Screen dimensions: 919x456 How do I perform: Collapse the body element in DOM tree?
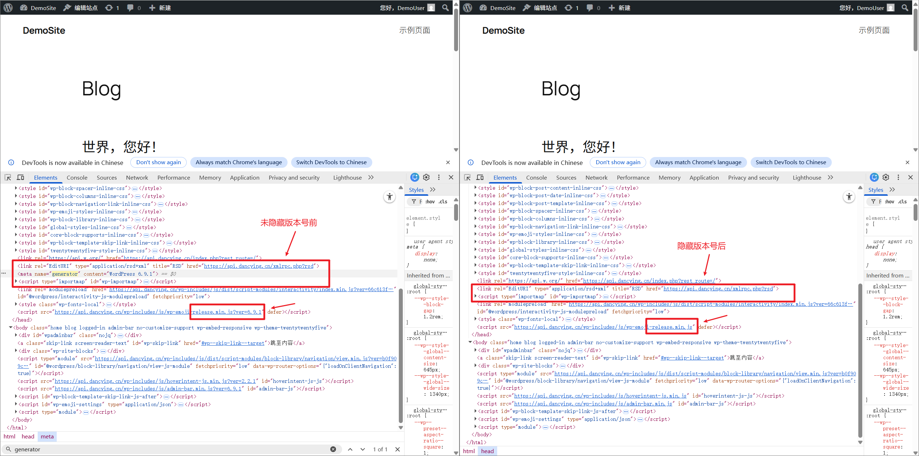tap(10, 327)
